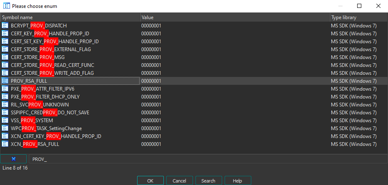
Task: Select the BCRYPT_PROV_DISPATCH symbol name
Action: coord(39,25)
